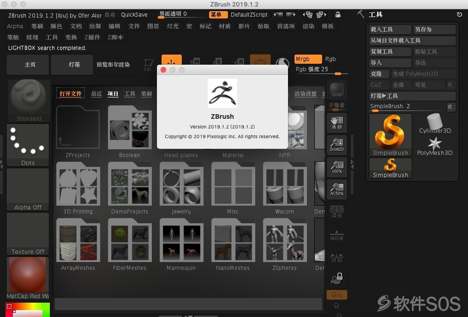Click the 灯箱 LightBox button
The width and height of the screenshot is (468, 317).
click(72, 64)
